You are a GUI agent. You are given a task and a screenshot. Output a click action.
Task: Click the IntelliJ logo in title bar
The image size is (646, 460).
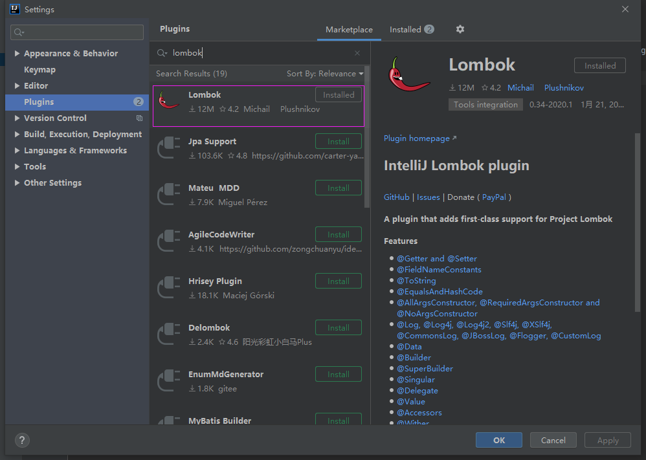pos(15,9)
